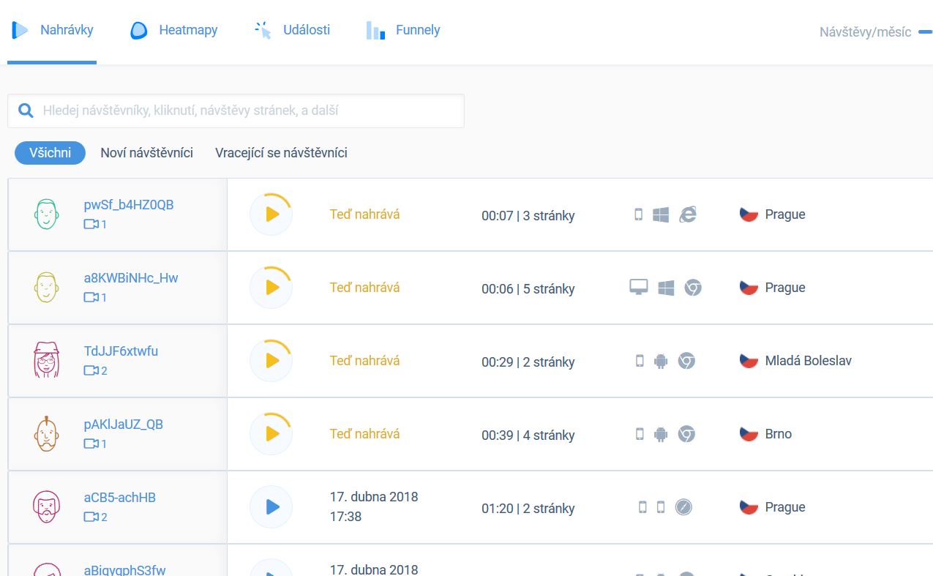
Task: Click the Internet Explorer icon in first row
Action: [687, 214]
